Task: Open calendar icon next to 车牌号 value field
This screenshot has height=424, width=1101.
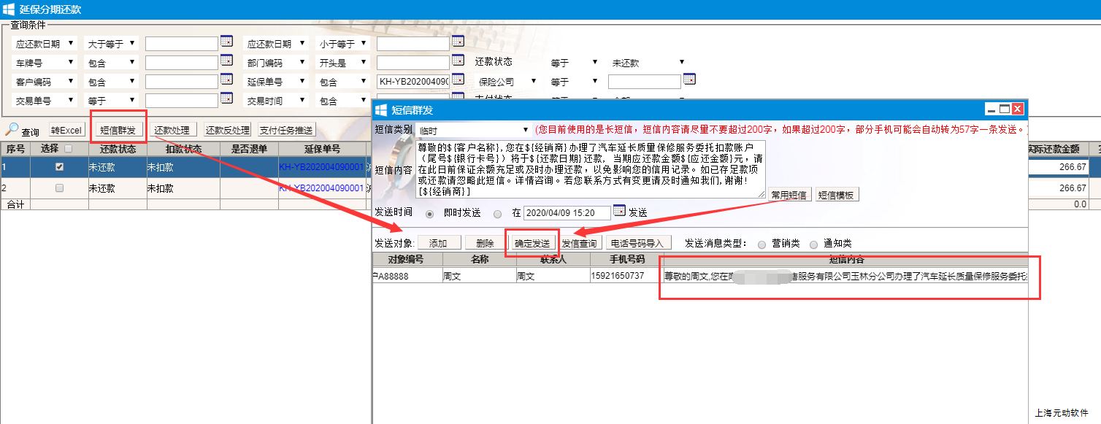Action: 226,61
